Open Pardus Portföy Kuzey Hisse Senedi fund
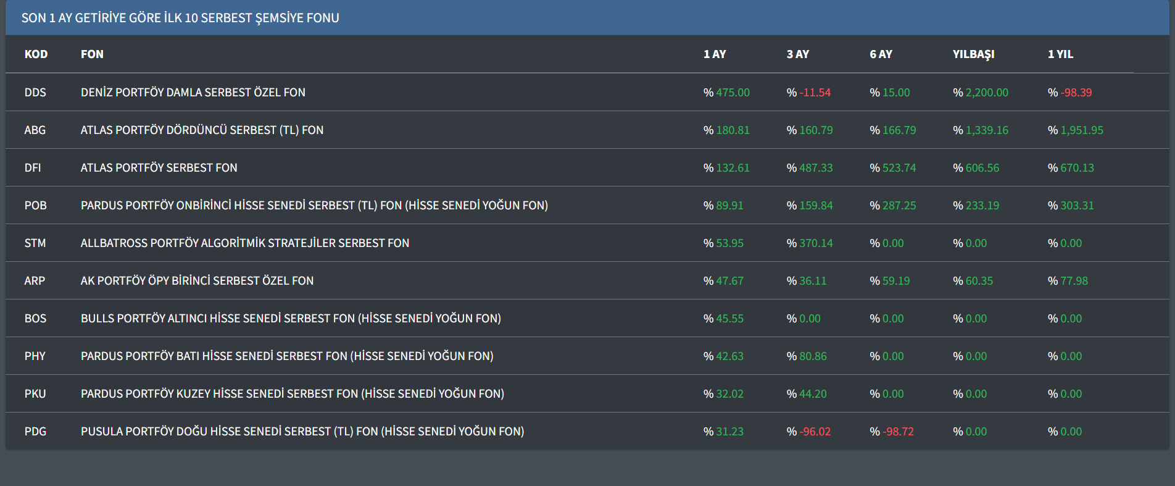 coord(293,394)
